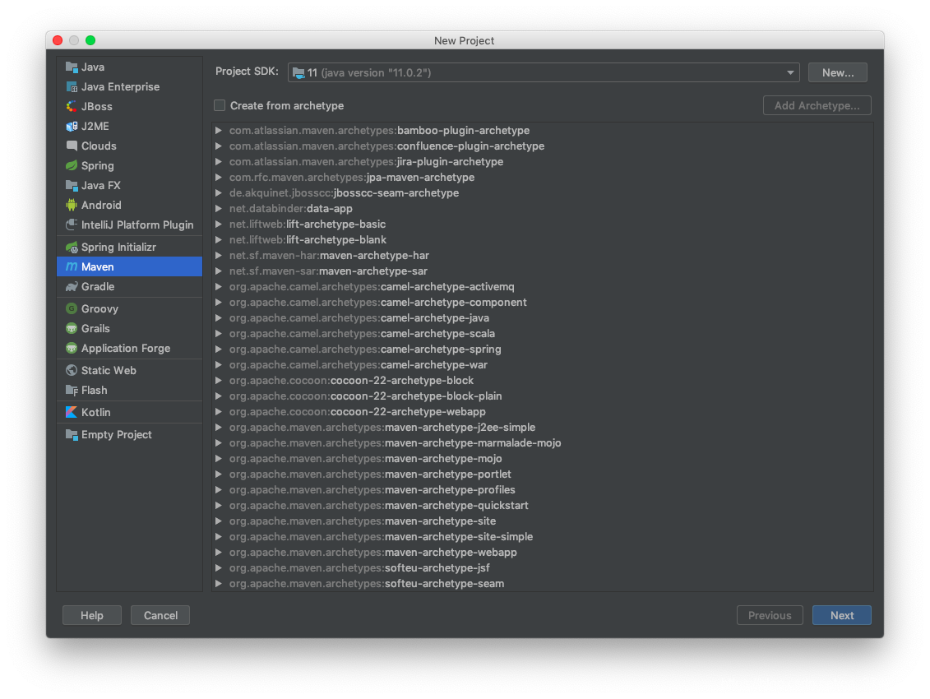This screenshot has width=930, height=699.
Task: Select camel-archetype-spring row text
Action: (x=365, y=349)
